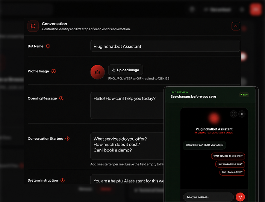Edit the Opening Message text area

[127, 106]
